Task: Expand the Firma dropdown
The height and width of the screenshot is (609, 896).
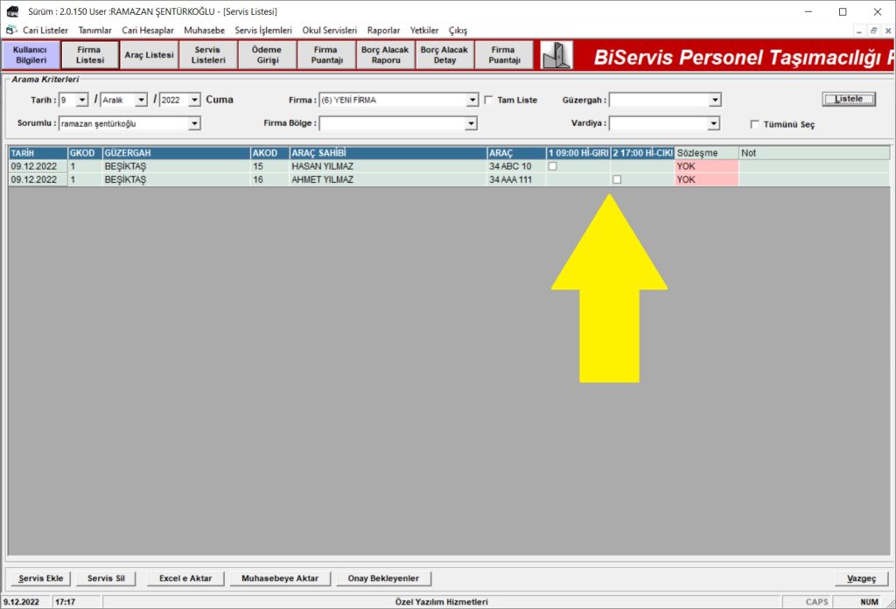Action: (x=472, y=100)
